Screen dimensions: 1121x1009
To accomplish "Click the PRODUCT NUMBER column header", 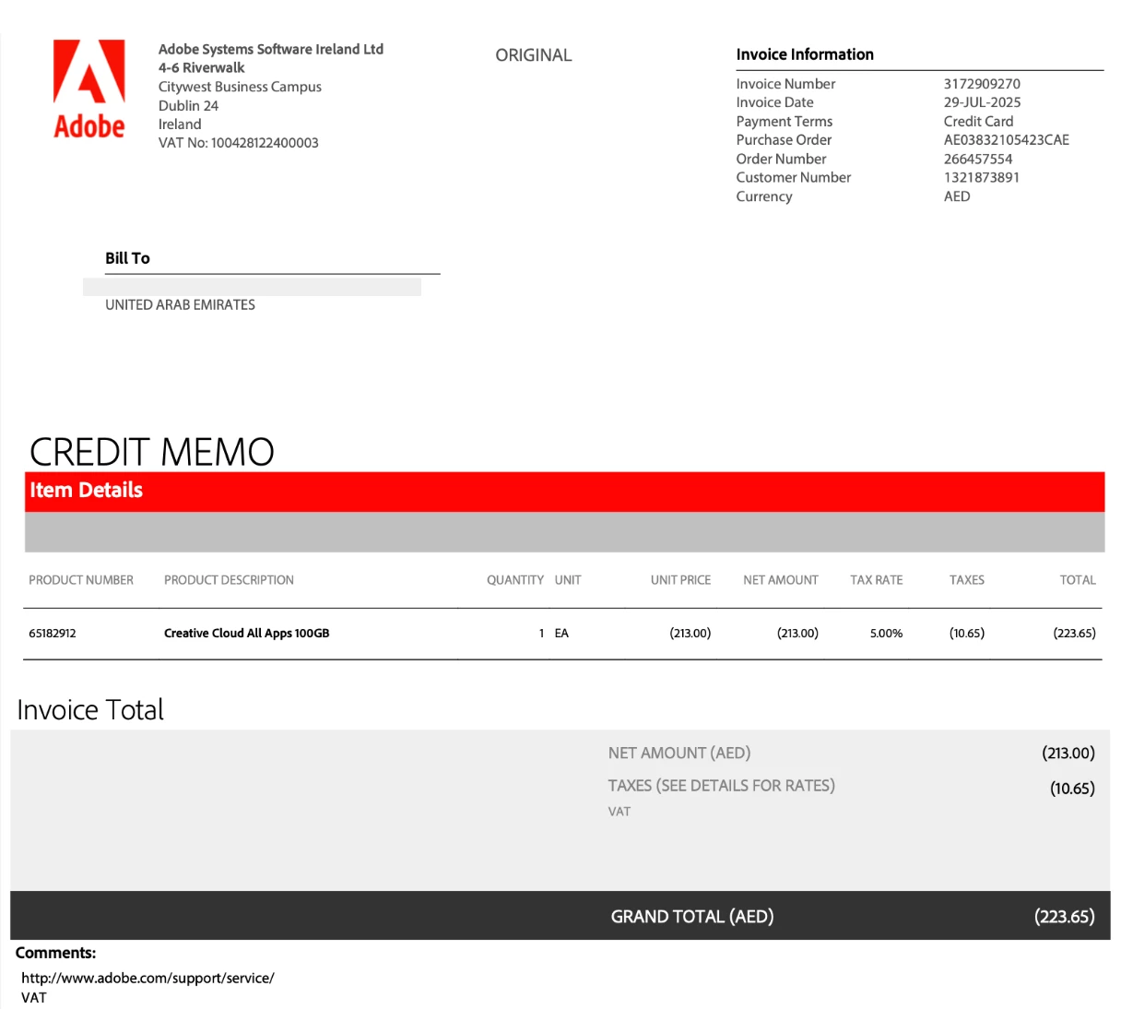I will (81, 580).
